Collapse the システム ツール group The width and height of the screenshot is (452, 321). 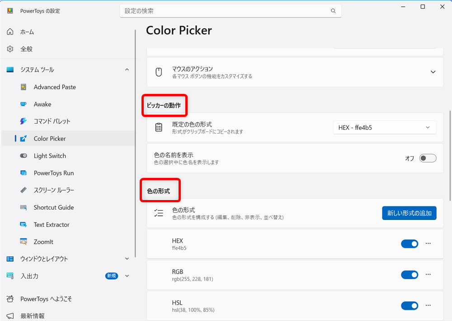[x=127, y=69]
